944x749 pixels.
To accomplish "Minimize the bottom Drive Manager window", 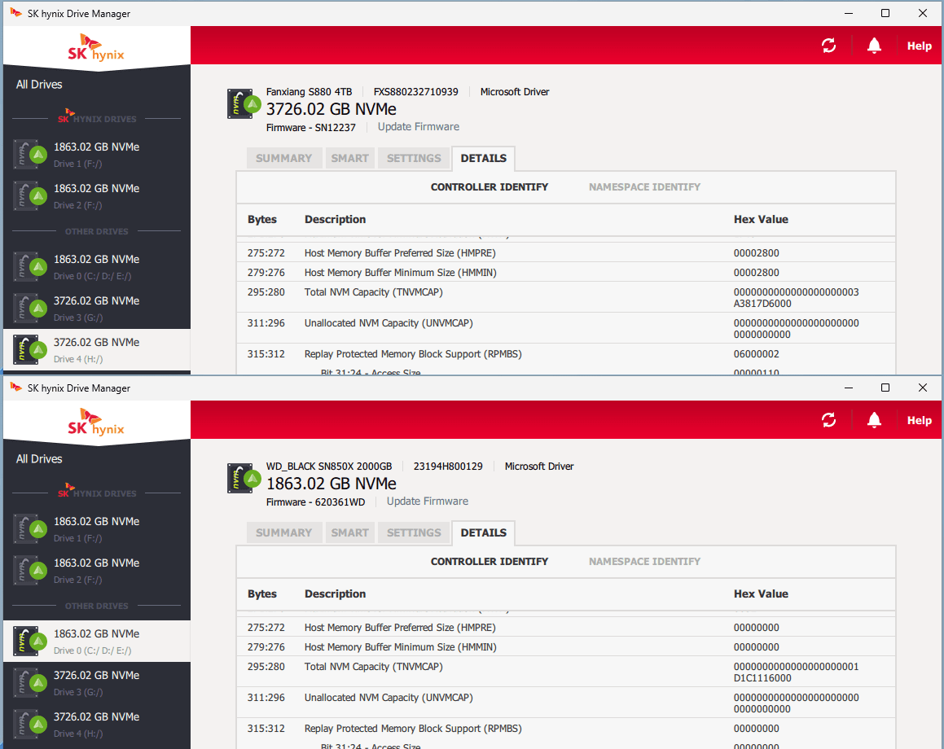I will (x=848, y=388).
